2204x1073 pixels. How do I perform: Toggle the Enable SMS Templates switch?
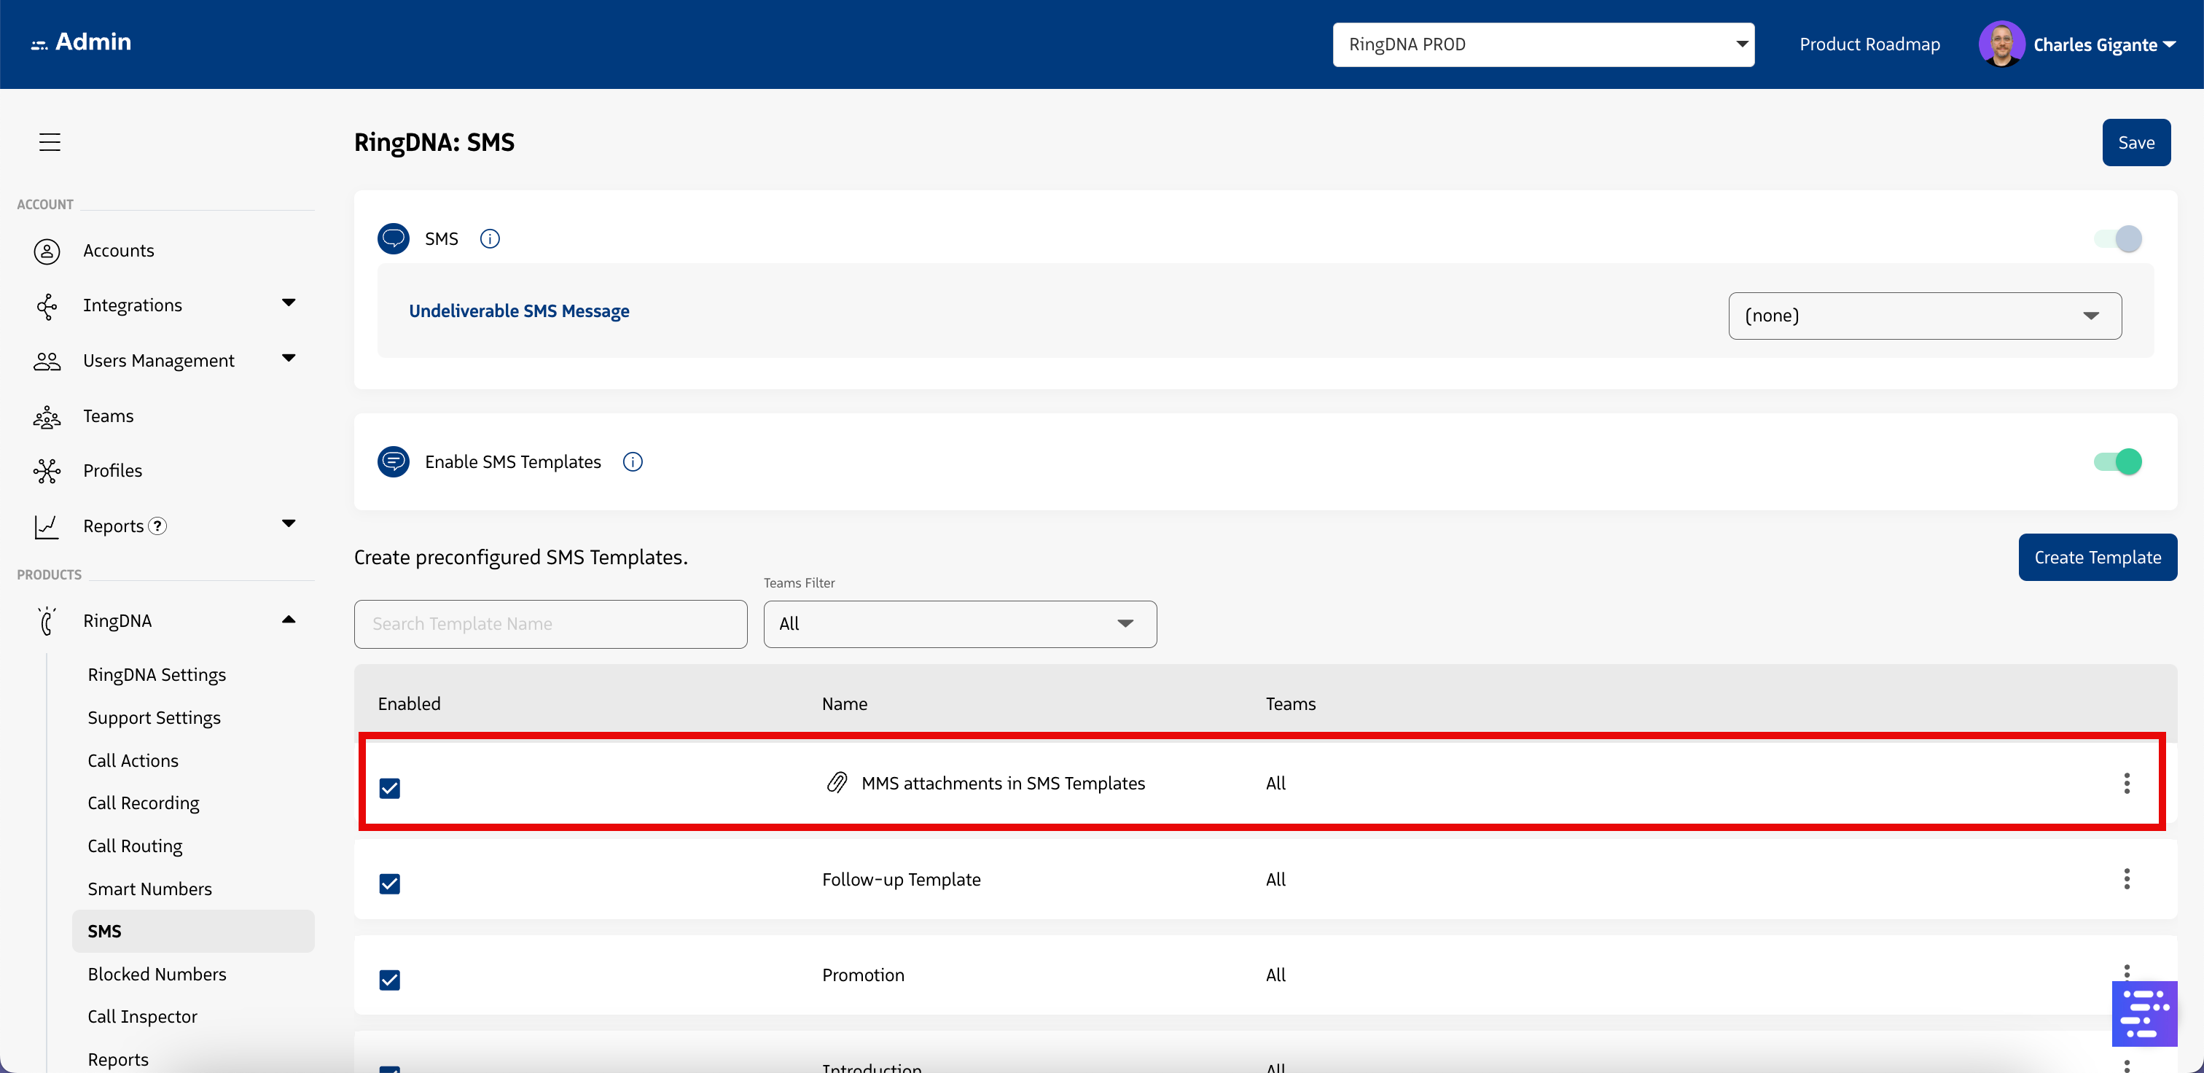2117,462
